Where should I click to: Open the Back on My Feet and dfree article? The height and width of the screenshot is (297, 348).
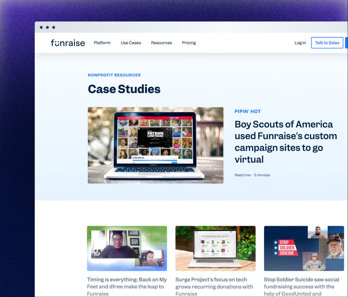point(127,287)
